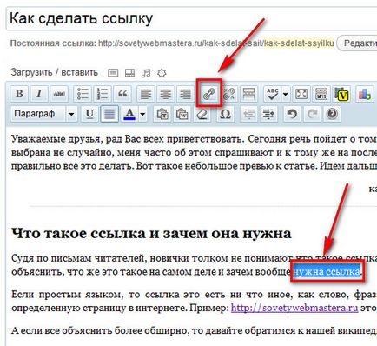
Task: Click the insert/edit link chain icon
Action: coord(209,94)
